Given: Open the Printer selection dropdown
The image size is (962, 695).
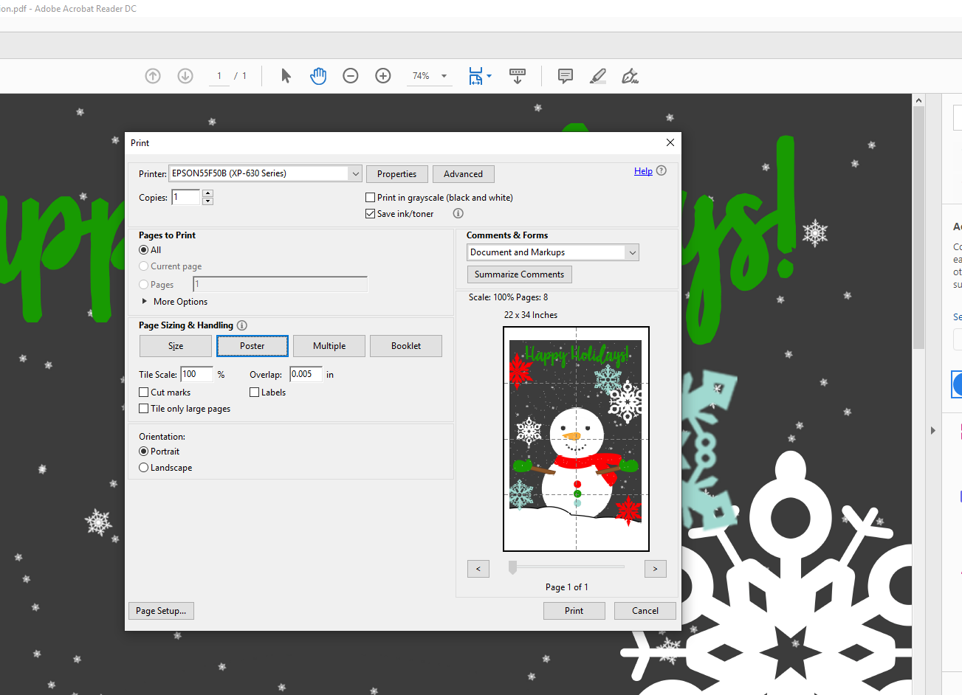Looking at the screenshot, I should pos(355,174).
